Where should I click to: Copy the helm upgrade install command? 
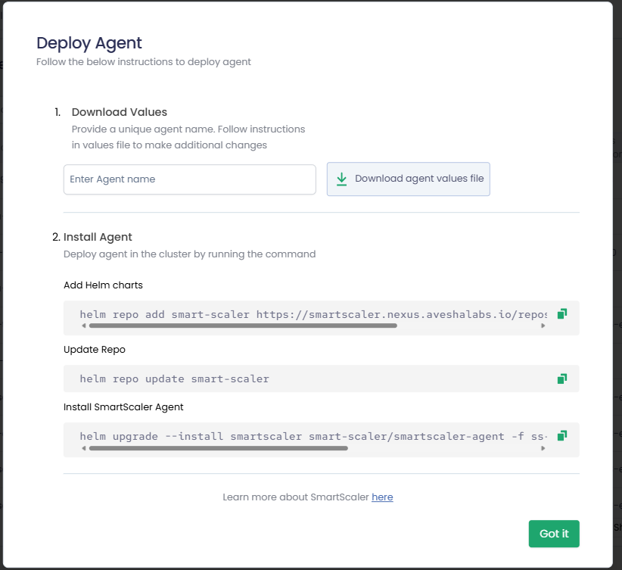pos(562,436)
